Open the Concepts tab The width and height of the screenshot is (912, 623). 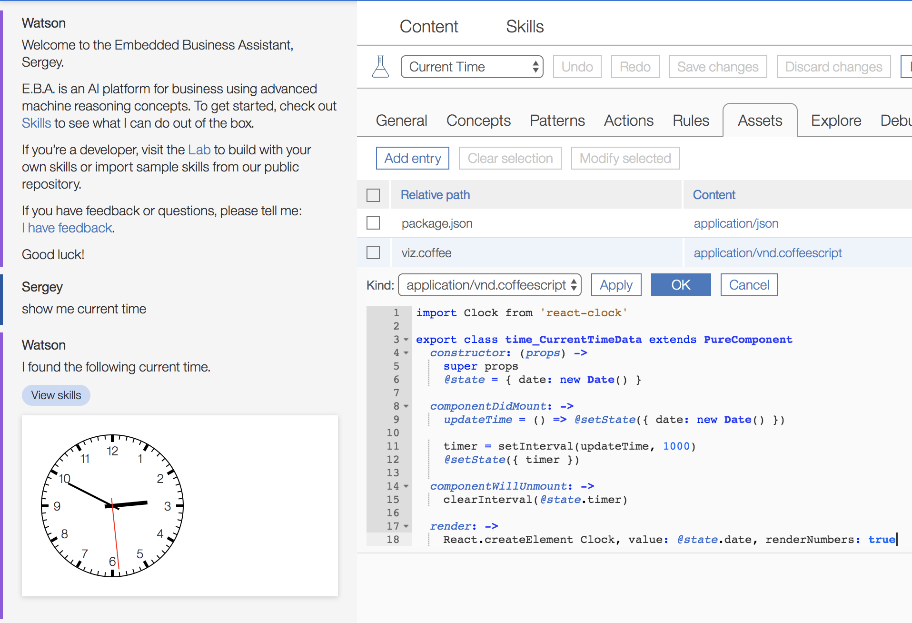pos(478,121)
